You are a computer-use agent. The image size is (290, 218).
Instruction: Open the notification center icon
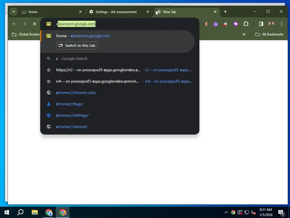pyautogui.click(x=281, y=213)
